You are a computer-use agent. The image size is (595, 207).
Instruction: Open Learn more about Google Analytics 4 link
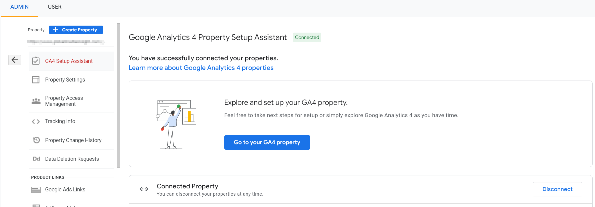[201, 68]
